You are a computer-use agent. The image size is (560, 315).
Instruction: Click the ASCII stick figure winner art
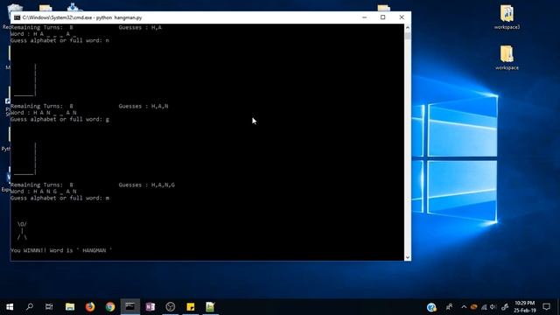(x=22, y=230)
